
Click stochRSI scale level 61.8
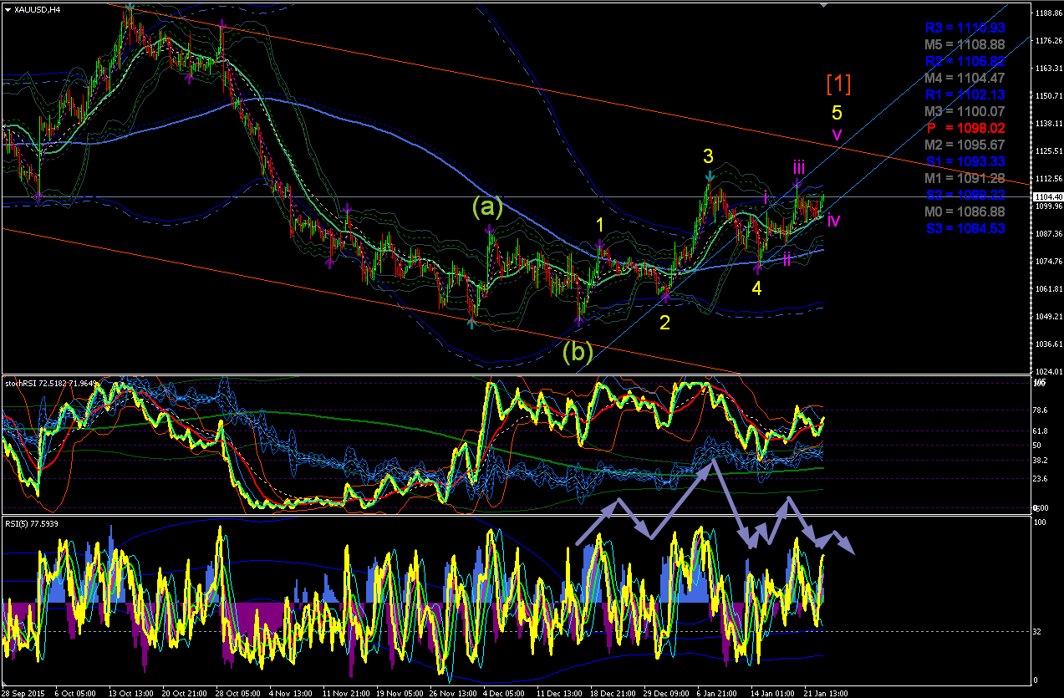pyautogui.click(x=1041, y=431)
